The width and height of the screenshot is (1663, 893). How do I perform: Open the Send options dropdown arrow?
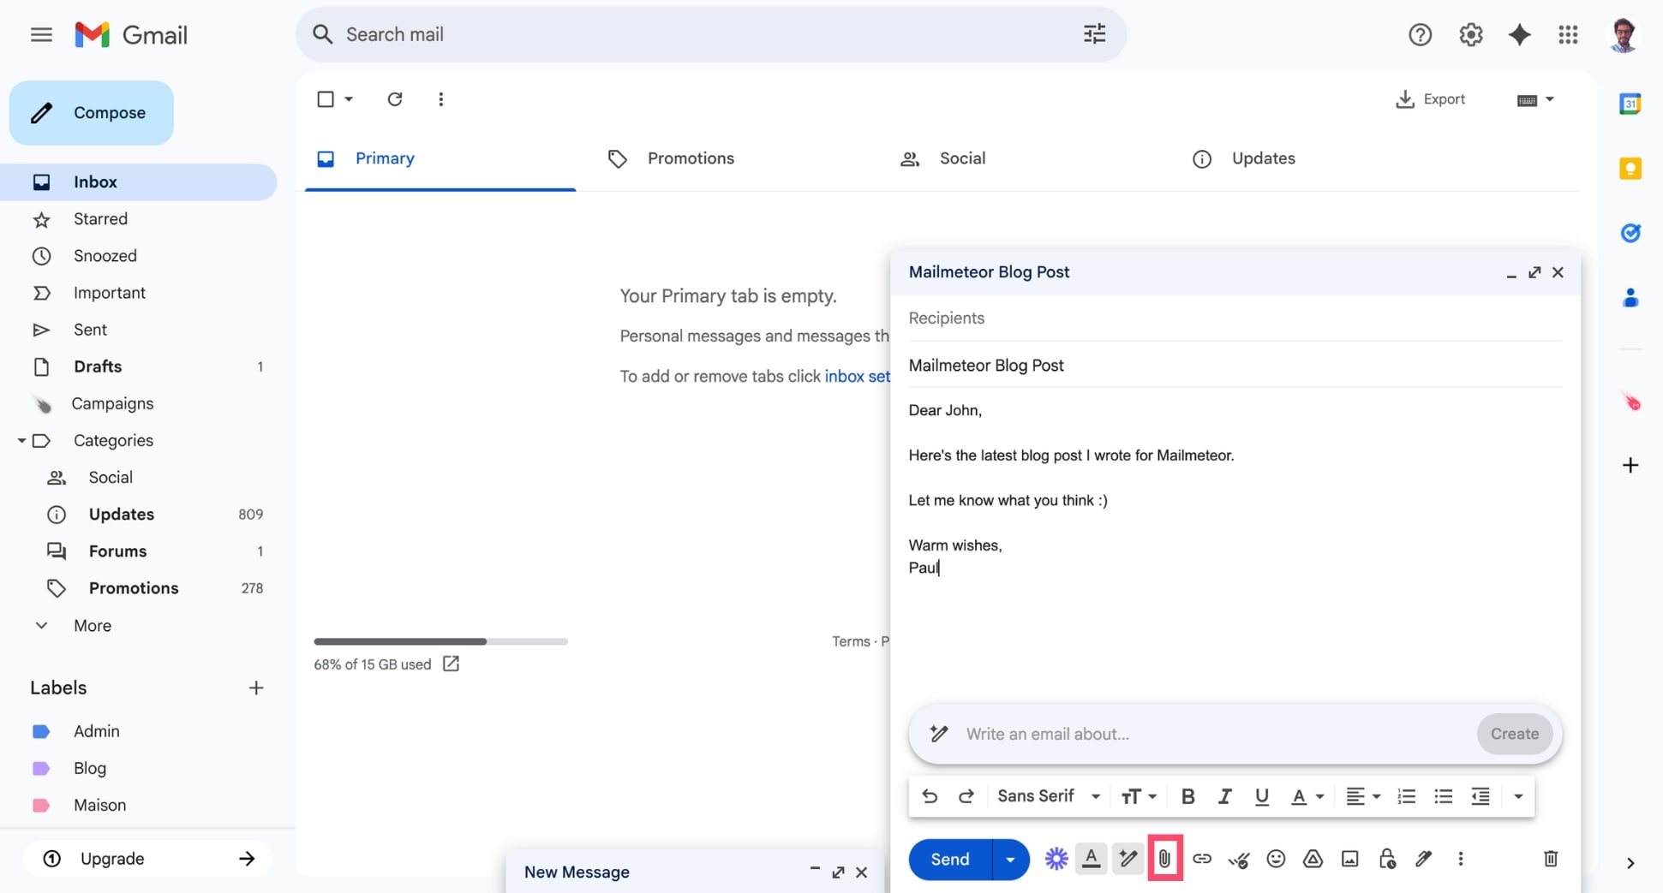click(1009, 859)
